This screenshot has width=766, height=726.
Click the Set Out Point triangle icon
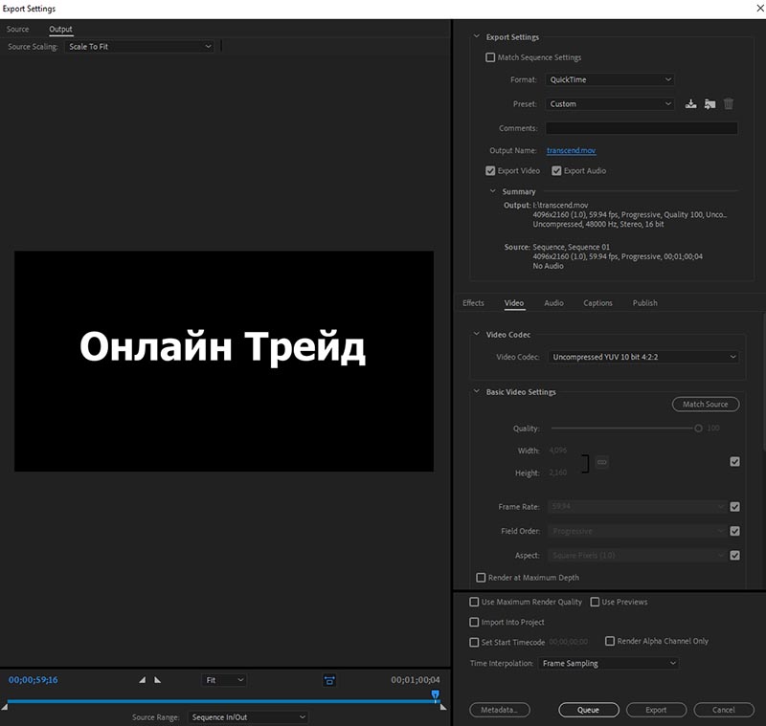pyautogui.click(x=158, y=680)
